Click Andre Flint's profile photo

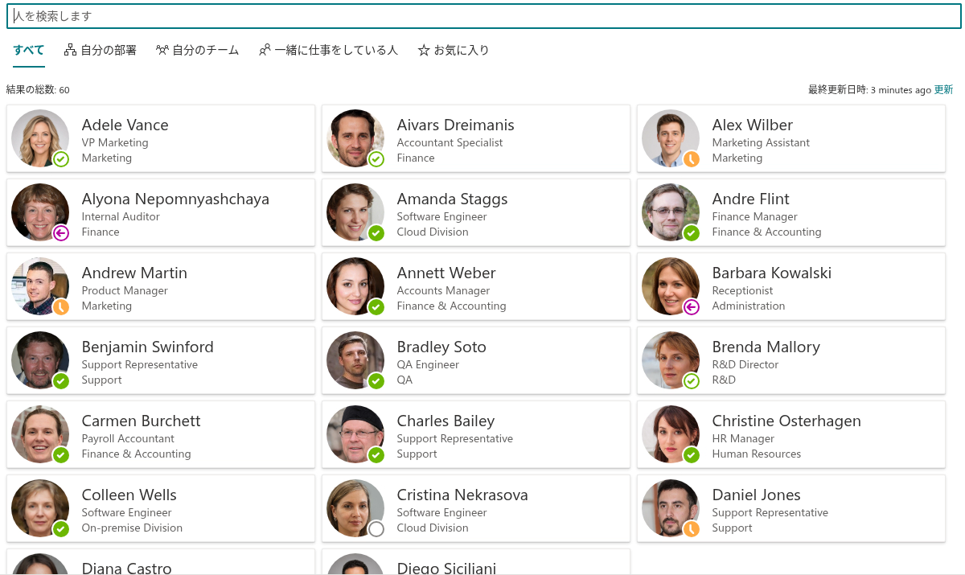click(x=671, y=212)
